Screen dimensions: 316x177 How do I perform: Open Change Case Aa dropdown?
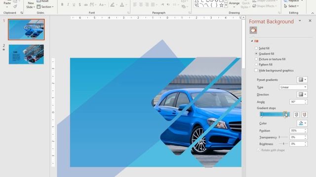click(103, 4)
